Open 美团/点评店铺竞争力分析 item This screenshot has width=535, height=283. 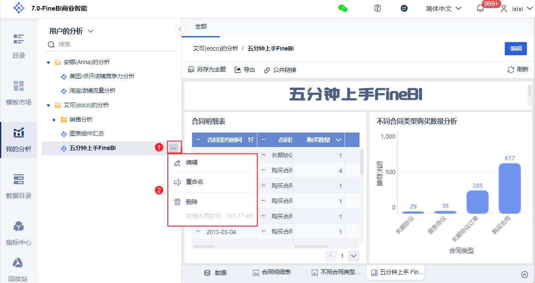(x=102, y=76)
